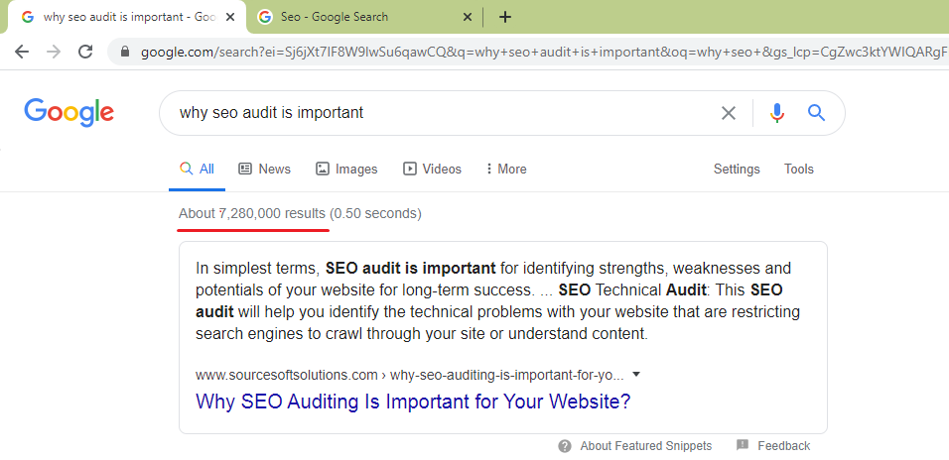Submit search with magnifying glass icon
Viewport: 949px width, 460px height.
[816, 112]
